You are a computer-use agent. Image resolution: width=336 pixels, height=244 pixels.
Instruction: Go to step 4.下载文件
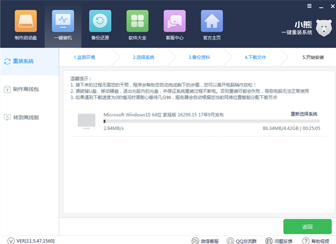(255, 57)
